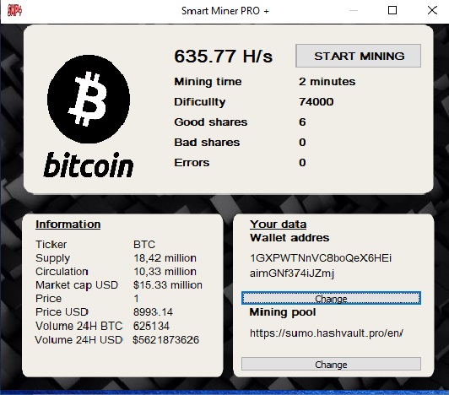
Task: Click the 'Mining time' label
Action: click(x=208, y=82)
